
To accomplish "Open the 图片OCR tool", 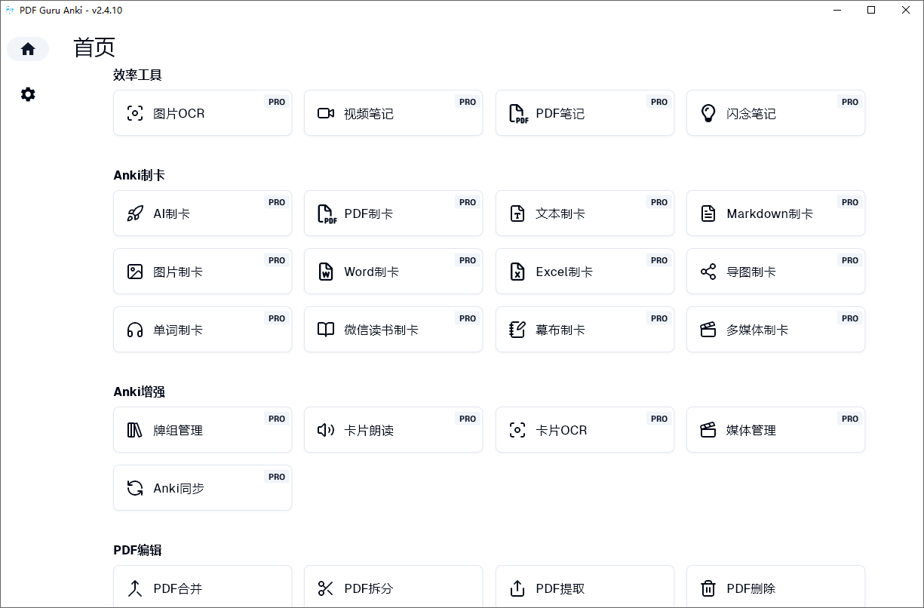I will (202, 113).
